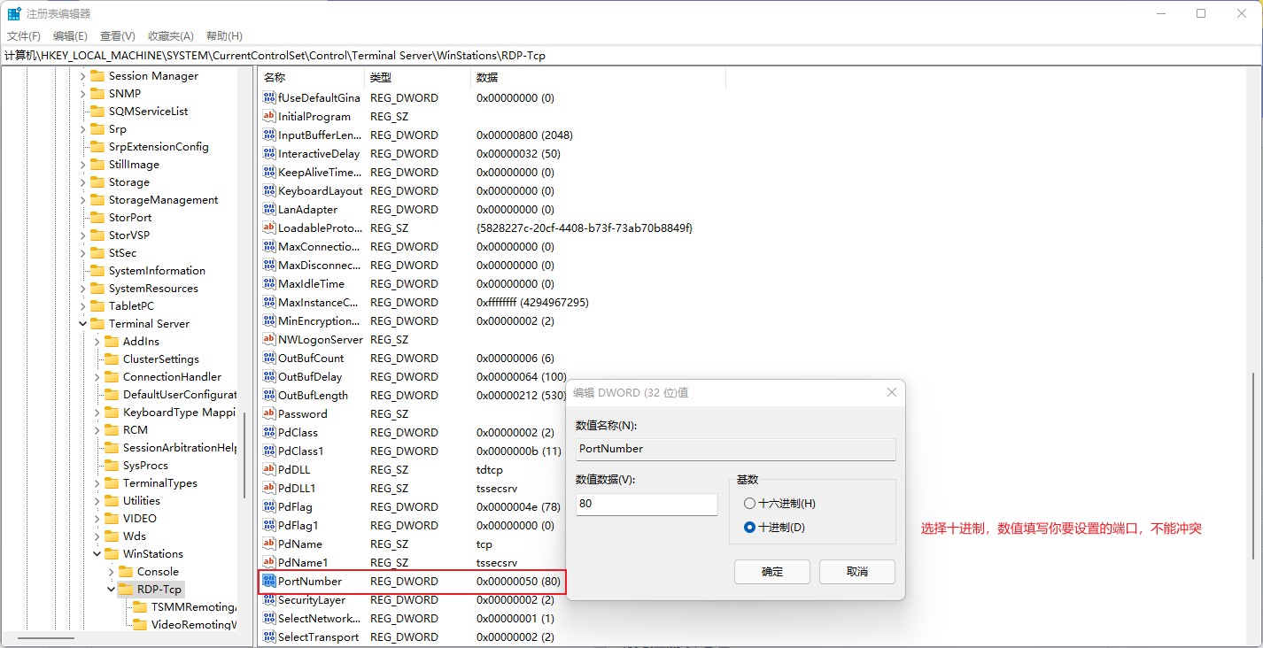Click the 0xffffffff data of MaxInstanceC
The width and height of the screenshot is (1263, 648).
coord(532,303)
